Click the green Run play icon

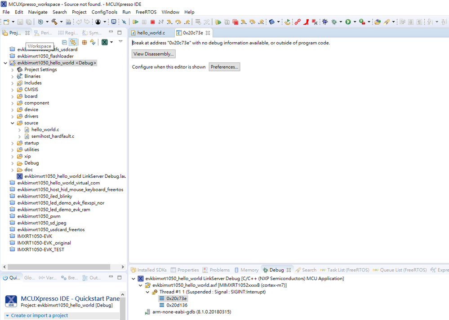coord(348,22)
